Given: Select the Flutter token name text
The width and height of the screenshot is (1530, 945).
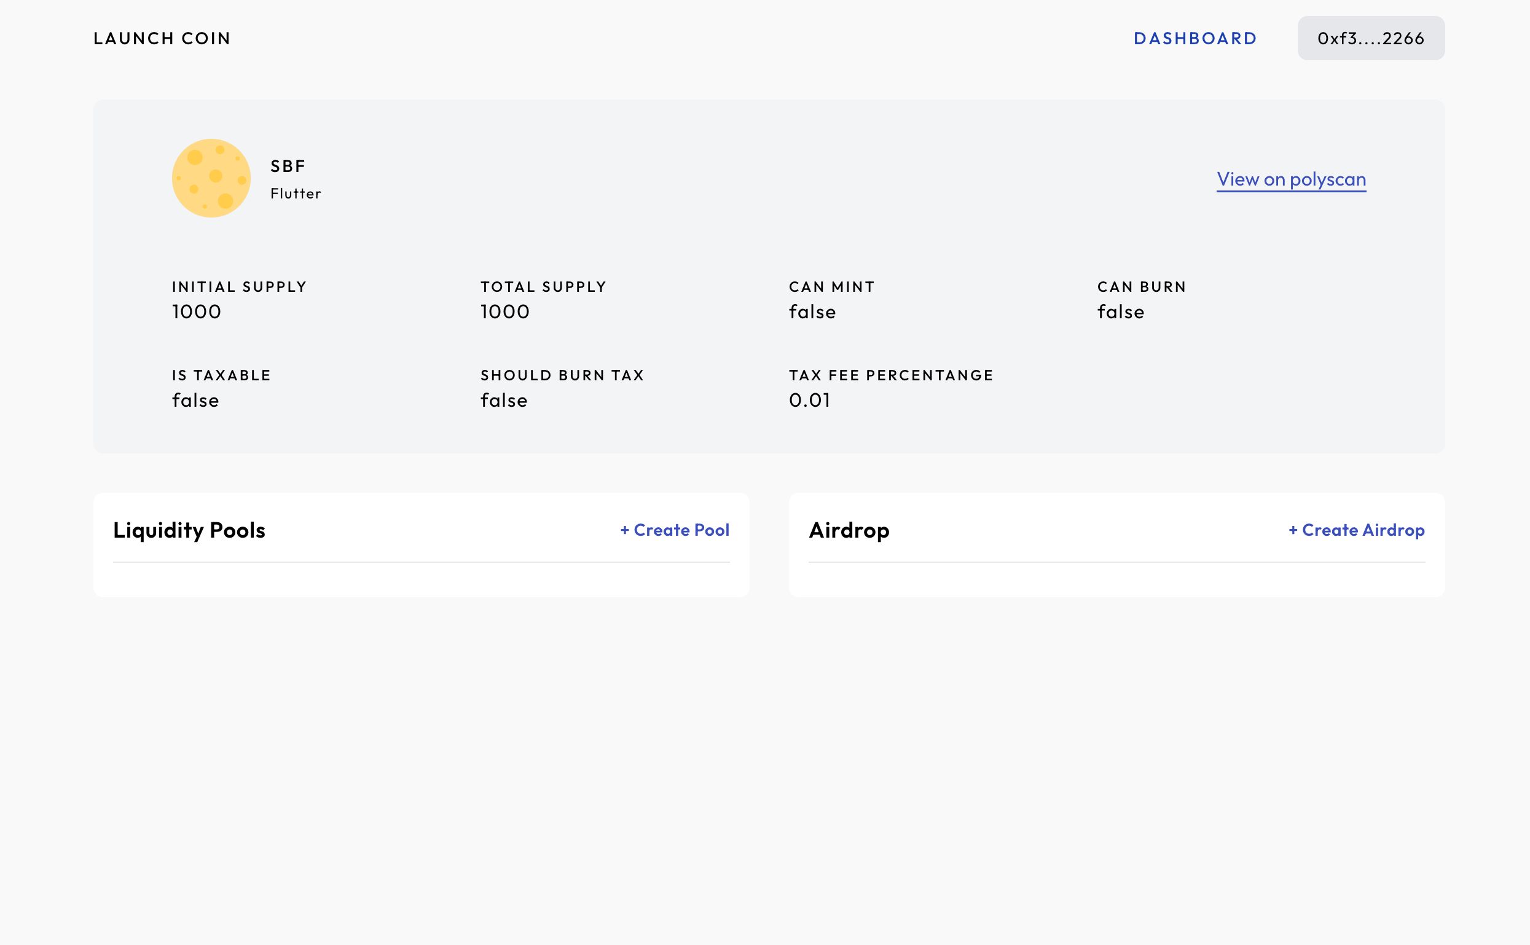Looking at the screenshot, I should click(x=296, y=194).
